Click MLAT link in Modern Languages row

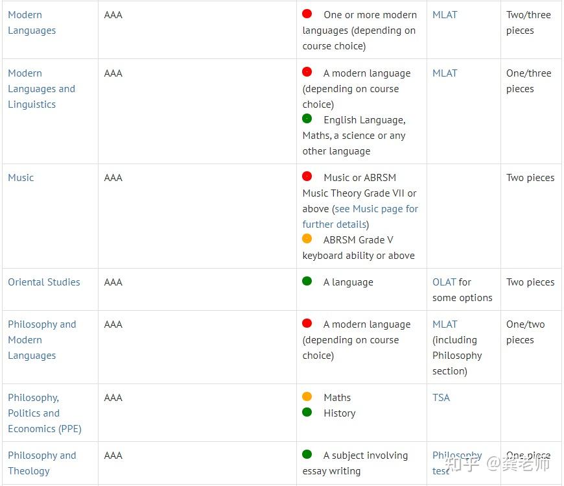click(445, 15)
